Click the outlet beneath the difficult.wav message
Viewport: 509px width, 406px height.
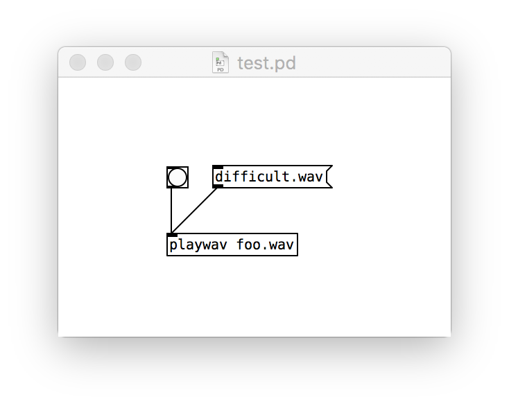click(218, 186)
